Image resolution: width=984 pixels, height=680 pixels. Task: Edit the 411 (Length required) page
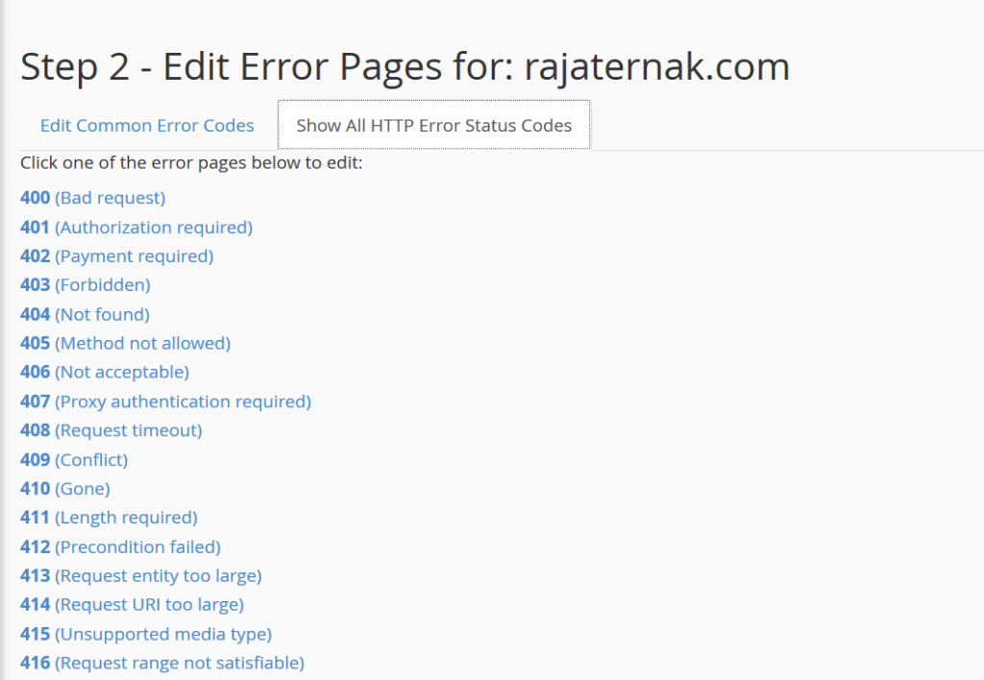pyautogui.click(x=108, y=517)
